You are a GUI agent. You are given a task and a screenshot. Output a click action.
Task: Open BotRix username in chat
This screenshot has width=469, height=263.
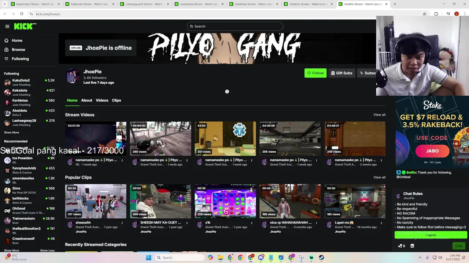tap(411, 172)
